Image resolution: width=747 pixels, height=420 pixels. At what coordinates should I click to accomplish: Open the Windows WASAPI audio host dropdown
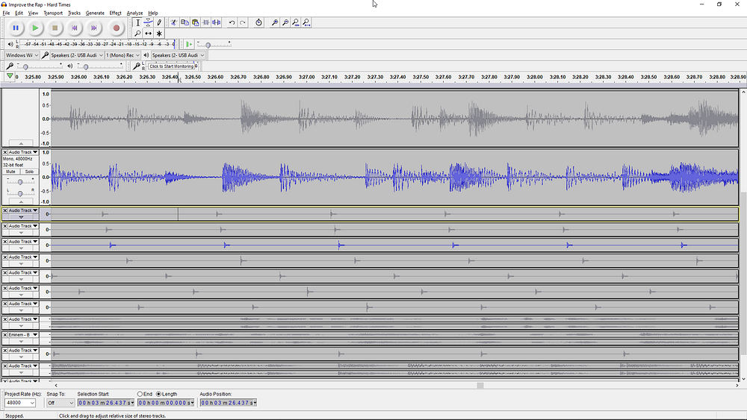[22, 55]
